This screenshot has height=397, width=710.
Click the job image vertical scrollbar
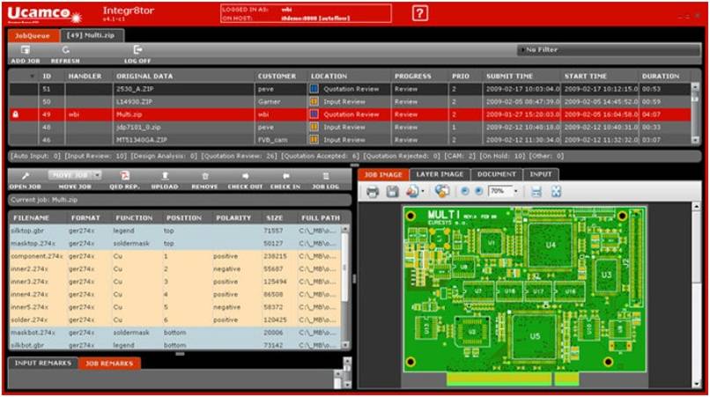tap(697, 294)
